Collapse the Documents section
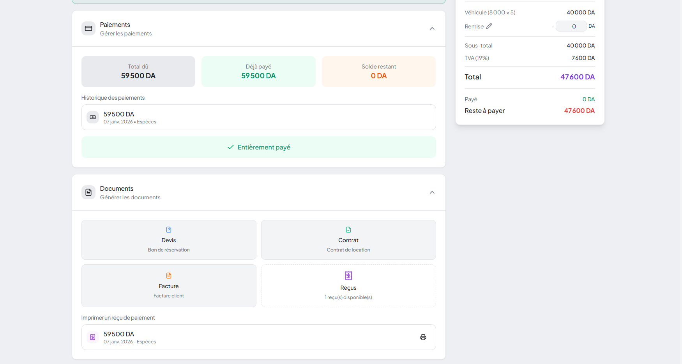Viewport: 682px width, 364px height. tap(432, 192)
